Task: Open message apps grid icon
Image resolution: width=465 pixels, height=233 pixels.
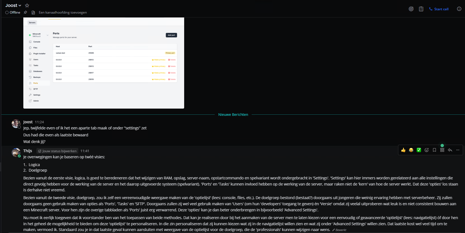Action: point(442,150)
